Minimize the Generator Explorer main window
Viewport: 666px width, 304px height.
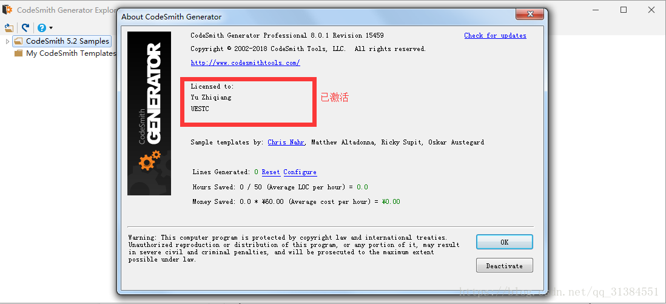pos(596,10)
